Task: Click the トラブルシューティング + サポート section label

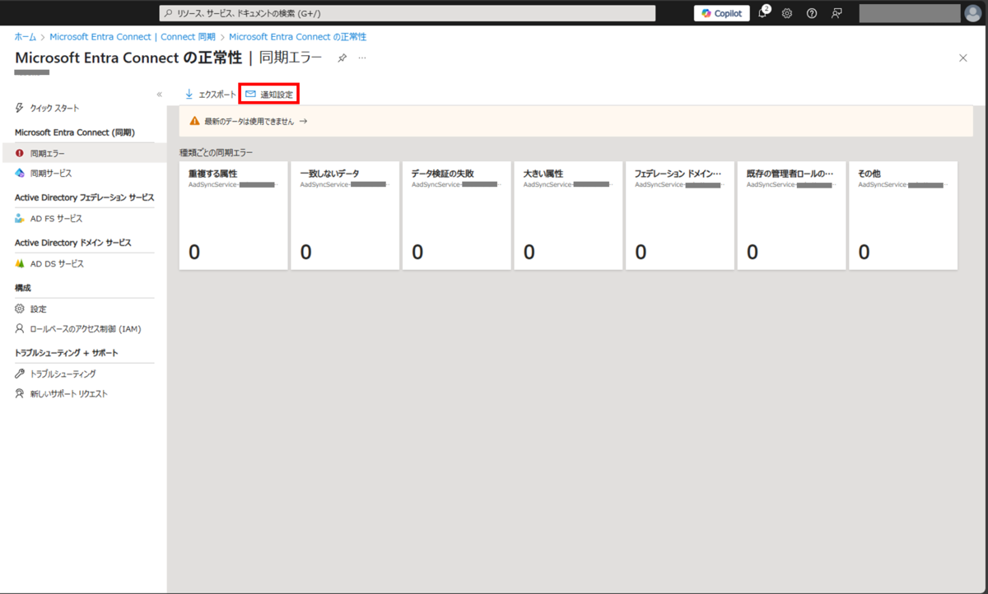Action: (x=67, y=353)
